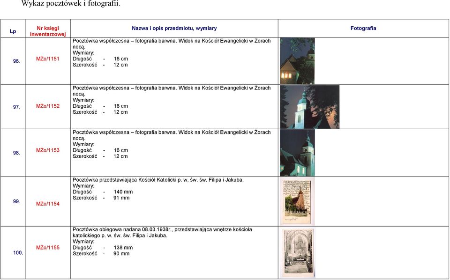This screenshot has width=450, height=280.
Task: Click the '140 mm' length value
Action: point(123,192)
